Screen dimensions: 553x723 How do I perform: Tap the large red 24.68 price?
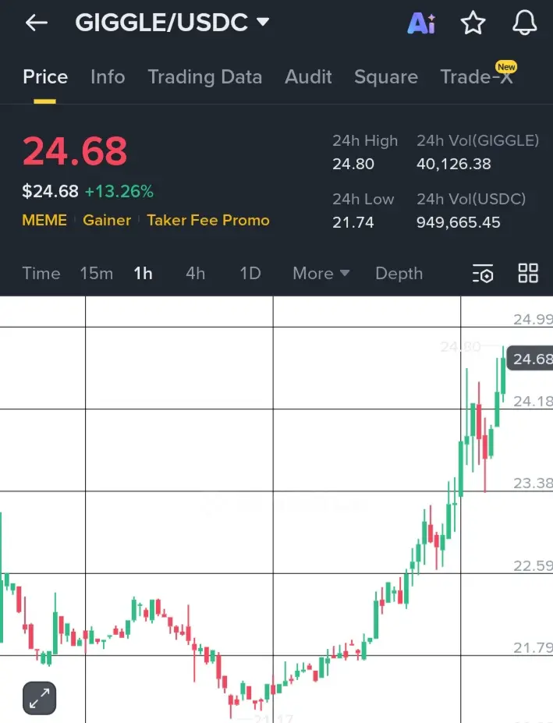click(x=75, y=151)
